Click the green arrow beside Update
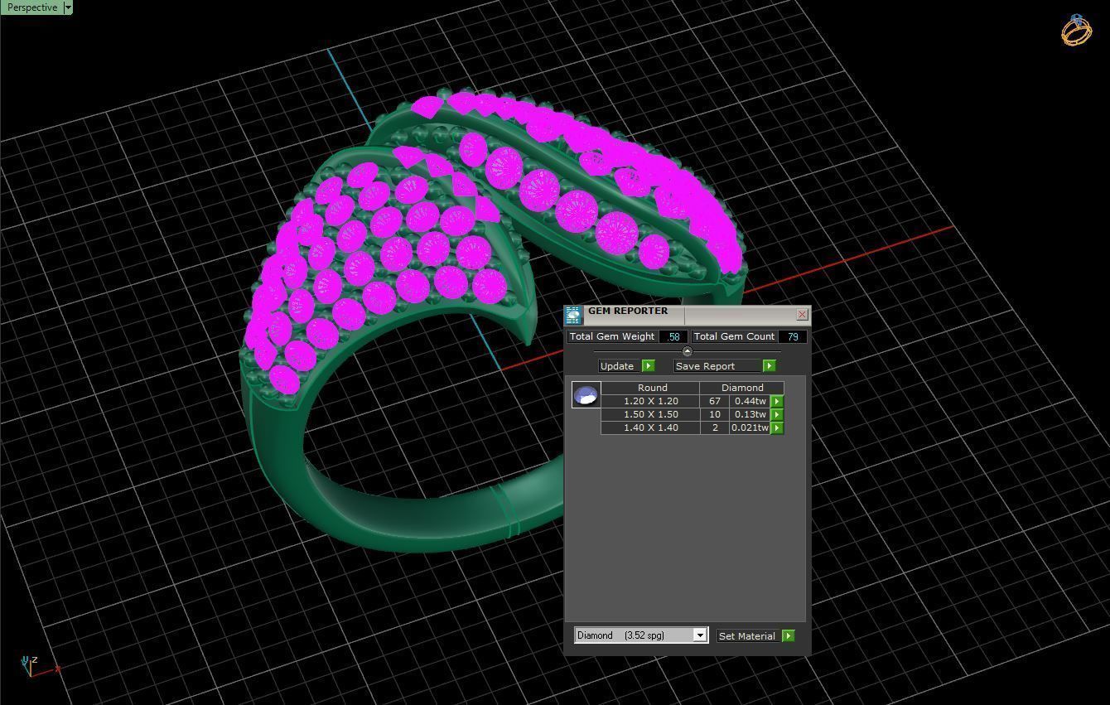Viewport: 1110px width, 705px height. coord(649,365)
